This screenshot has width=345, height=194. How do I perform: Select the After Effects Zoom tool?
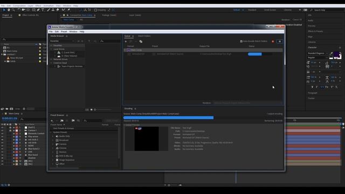tap(13, 10)
